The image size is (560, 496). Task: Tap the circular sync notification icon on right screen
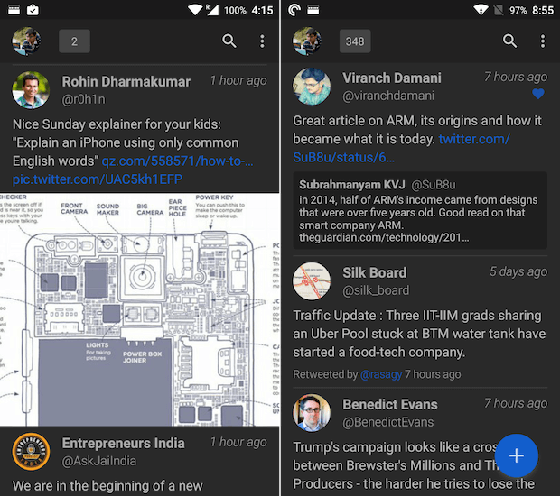(294, 10)
